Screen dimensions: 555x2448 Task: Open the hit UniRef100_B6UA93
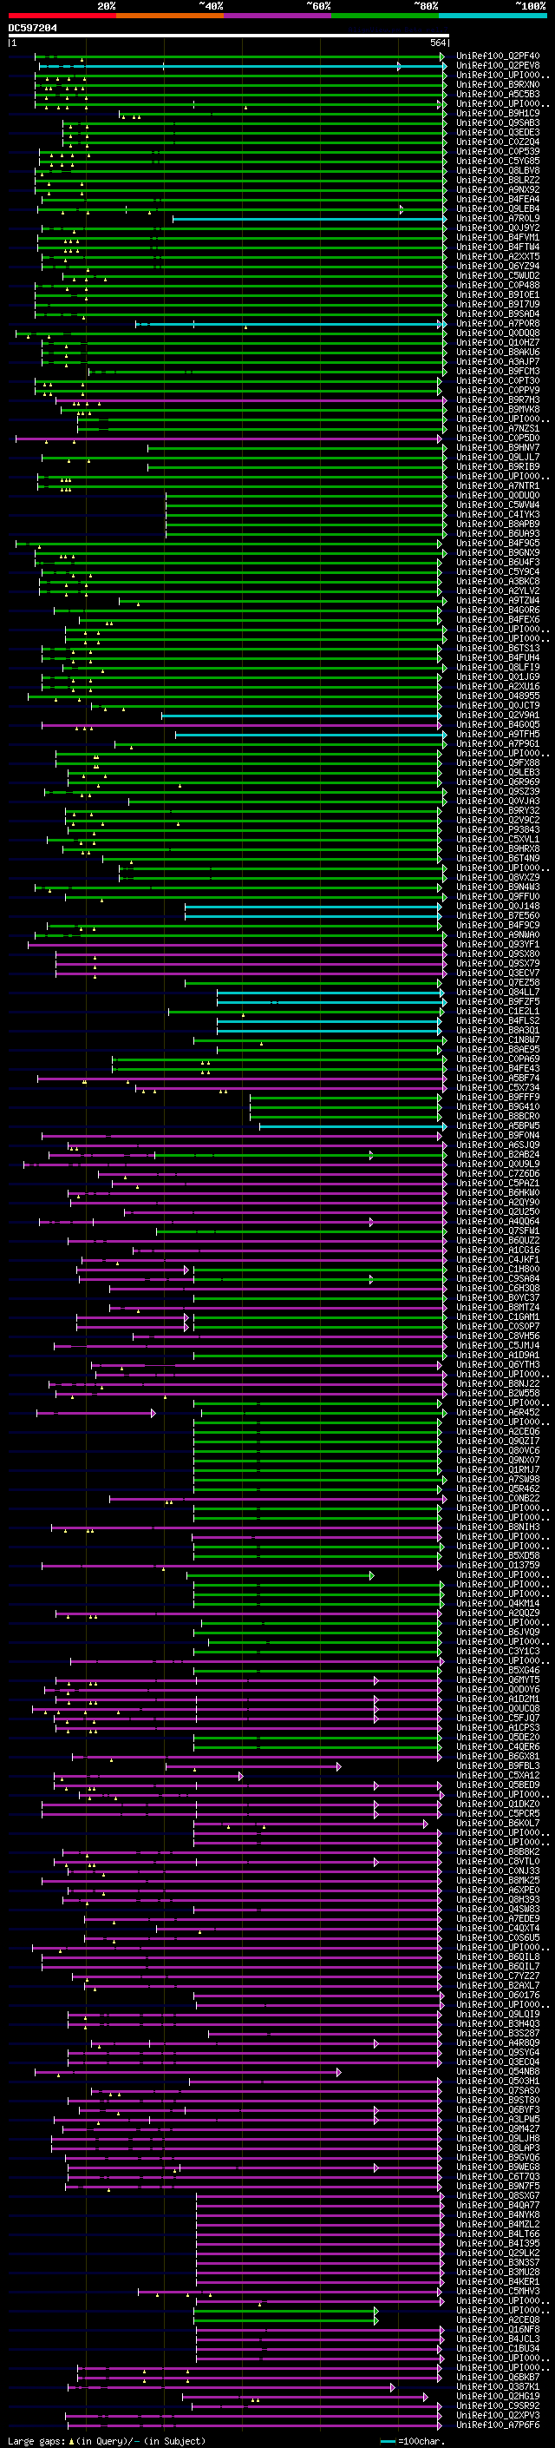coord(497,533)
